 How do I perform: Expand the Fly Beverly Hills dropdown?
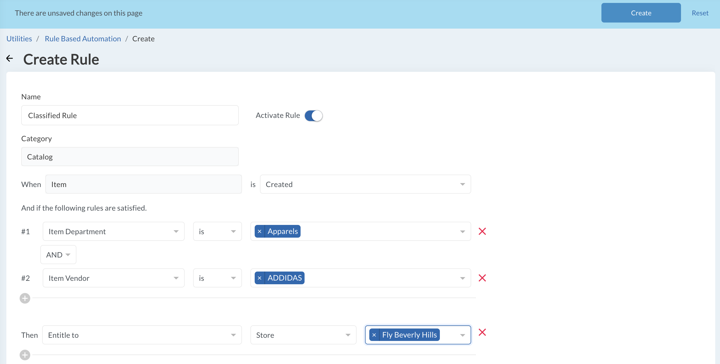pos(462,335)
